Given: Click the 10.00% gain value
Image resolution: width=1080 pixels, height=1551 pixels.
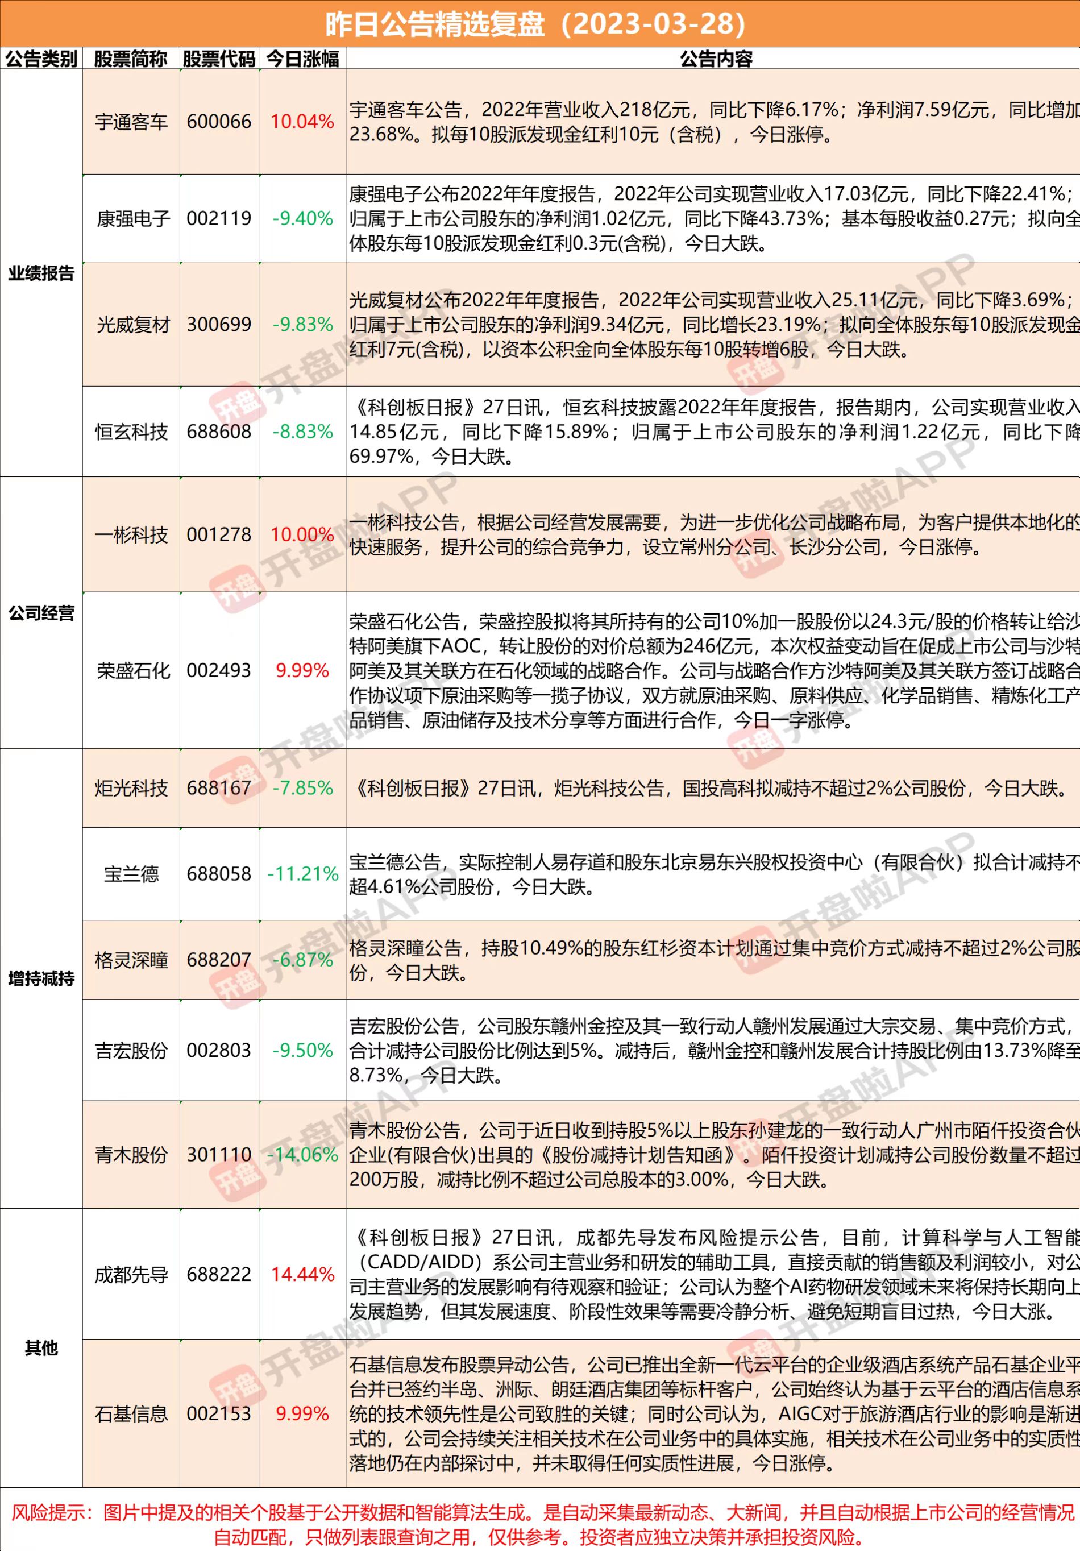Looking at the screenshot, I should click(x=302, y=534).
